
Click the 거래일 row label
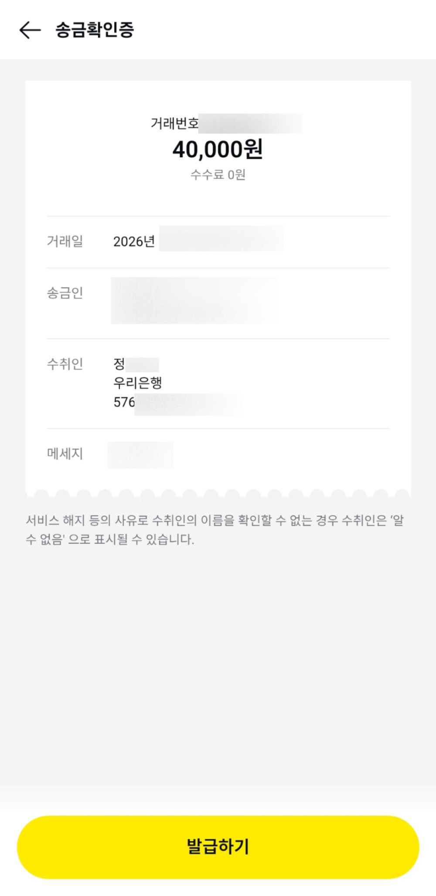tap(65, 241)
